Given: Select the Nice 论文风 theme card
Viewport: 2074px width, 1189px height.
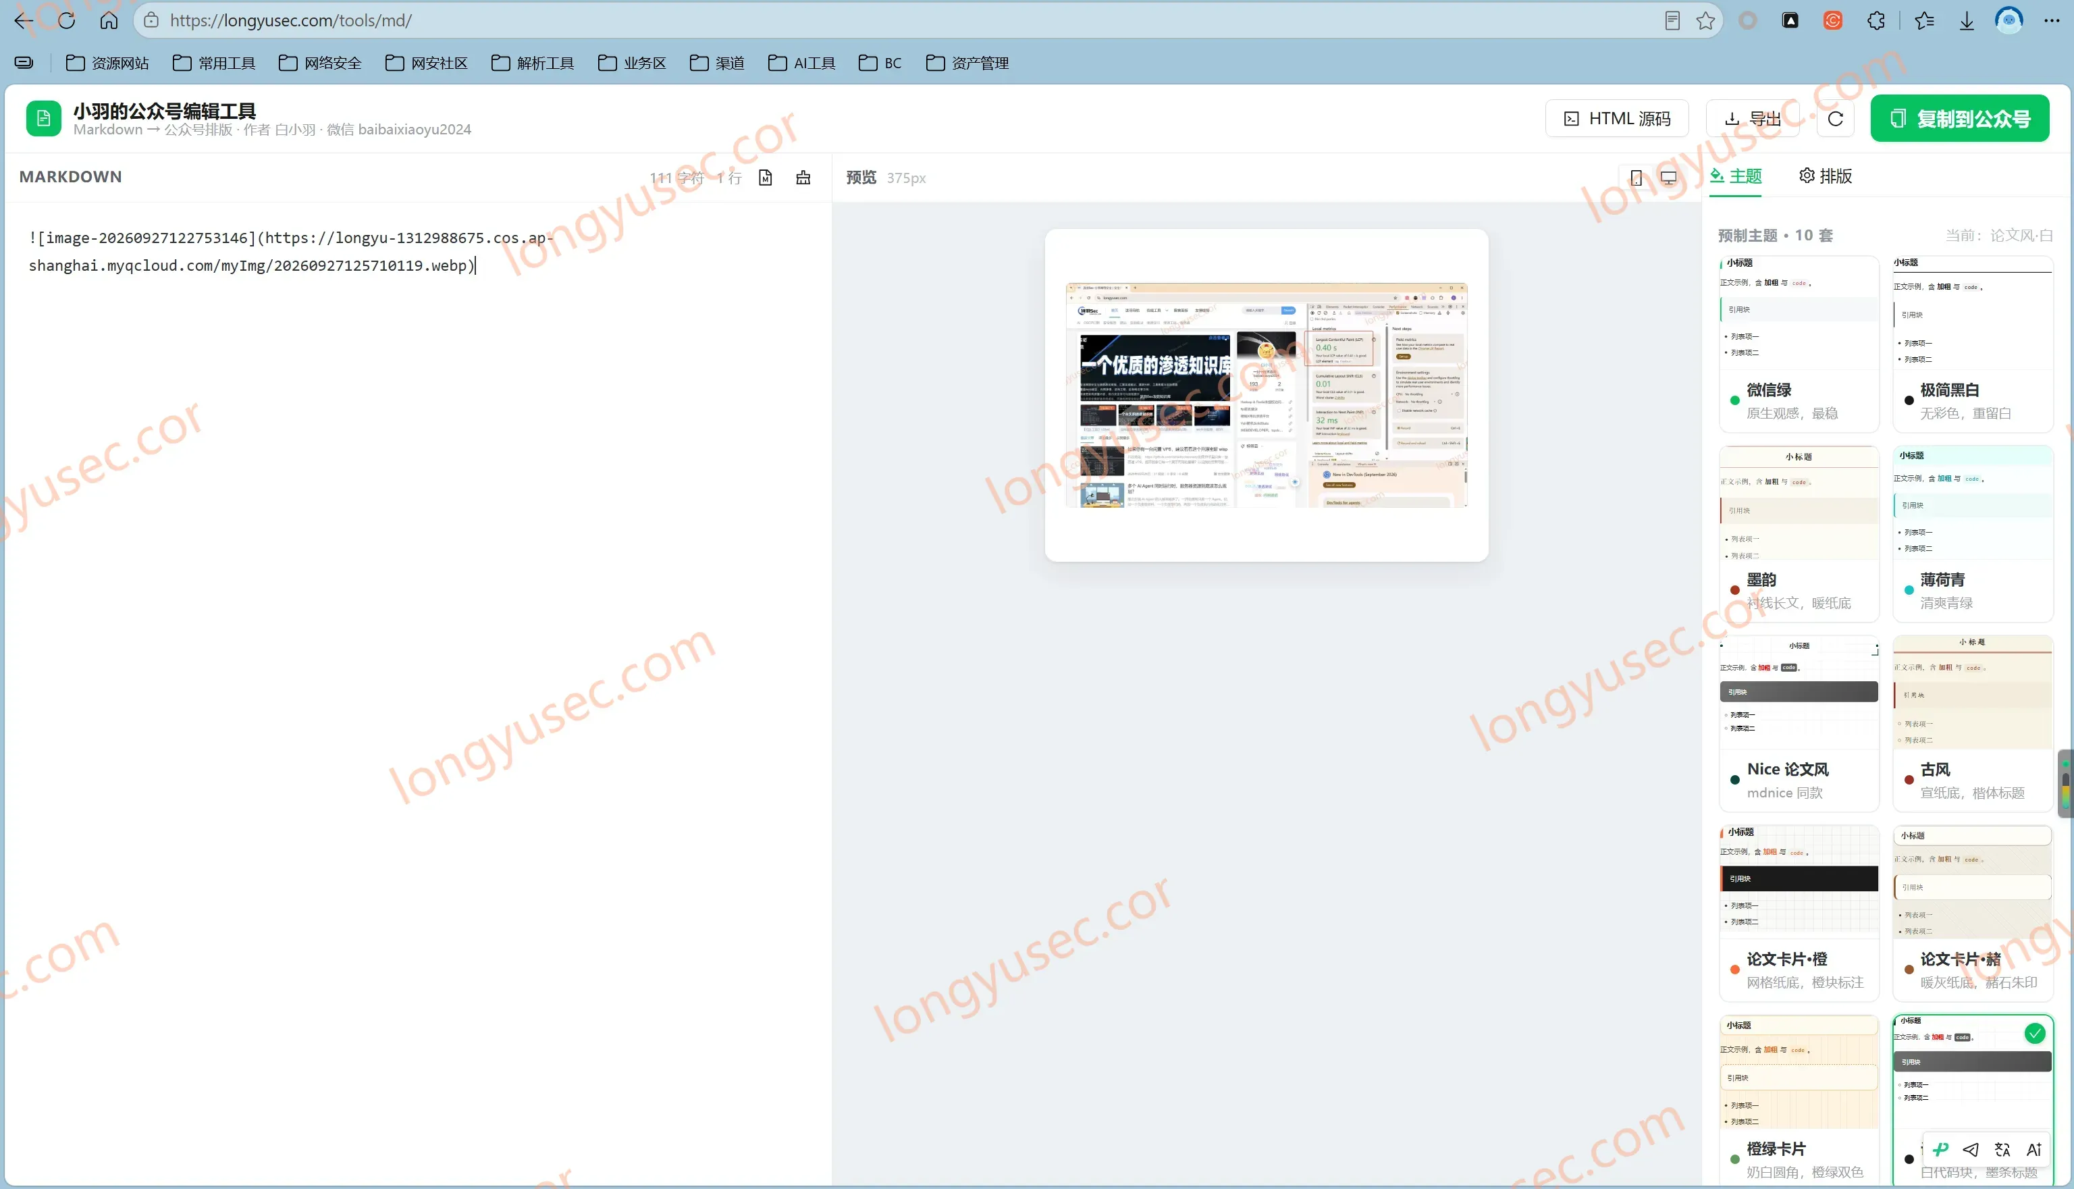Looking at the screenshot, I should click(1799, 722).
